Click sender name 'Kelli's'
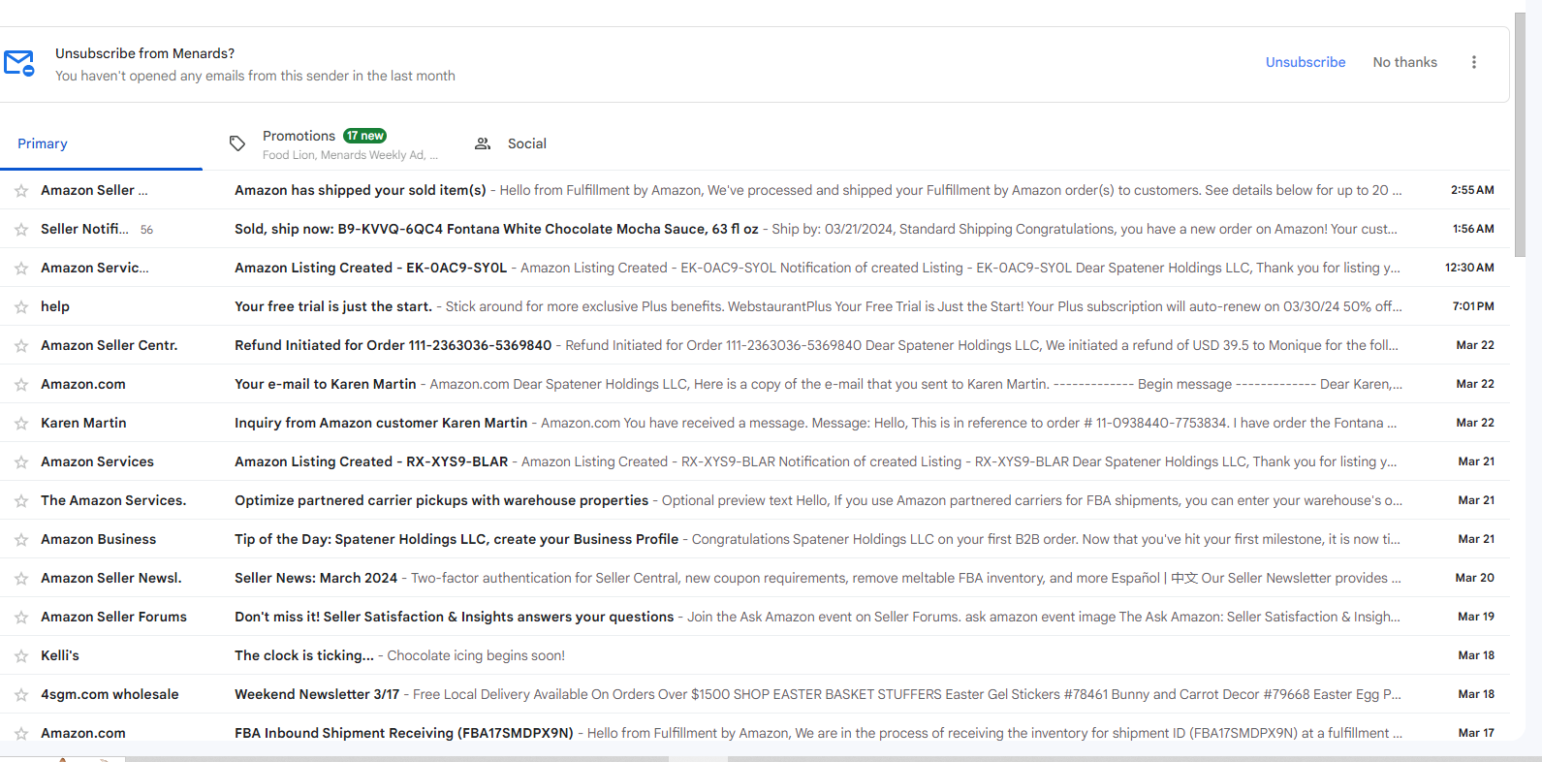Viewport: 1542px width, 762px height. [x=60, y=655]
